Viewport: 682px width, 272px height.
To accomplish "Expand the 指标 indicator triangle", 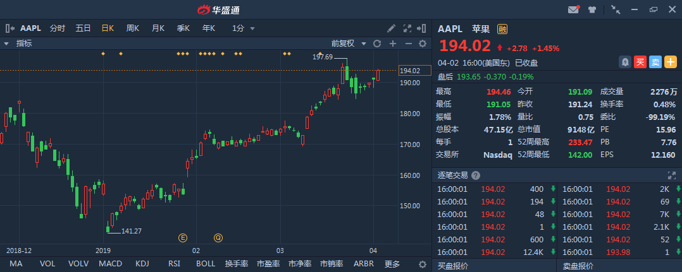I will (6, 44).
